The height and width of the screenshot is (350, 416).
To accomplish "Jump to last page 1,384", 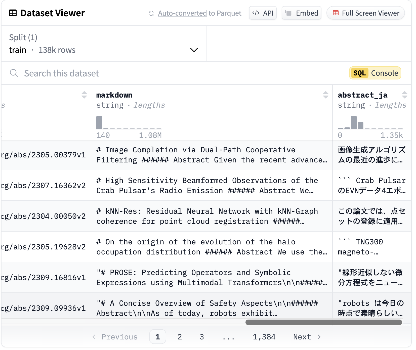I will 264,337.
